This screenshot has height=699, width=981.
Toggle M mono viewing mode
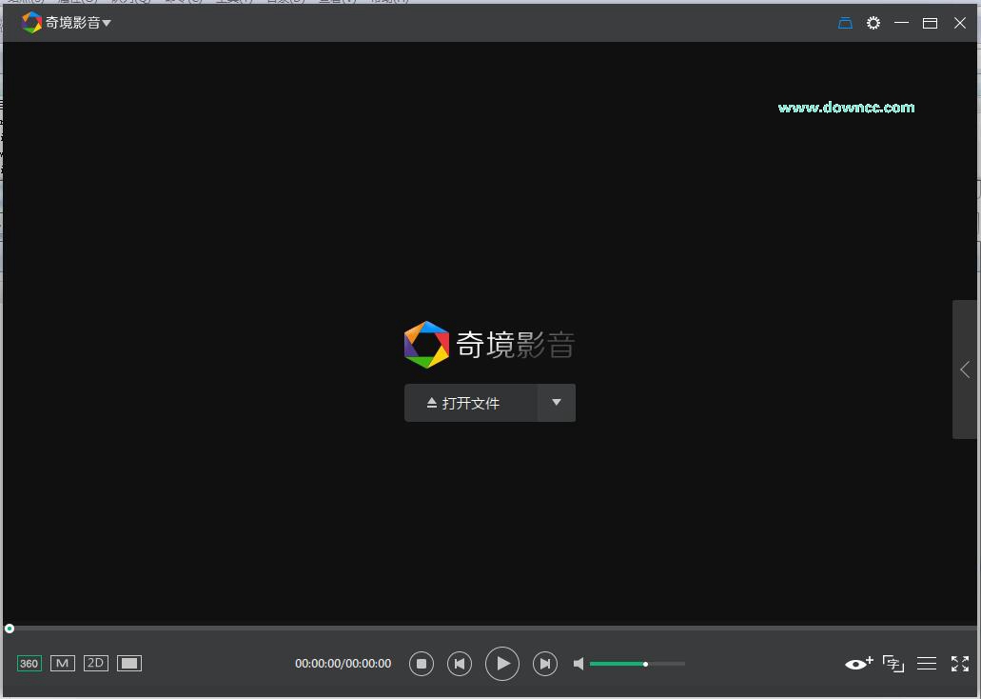tap(62, 663)
